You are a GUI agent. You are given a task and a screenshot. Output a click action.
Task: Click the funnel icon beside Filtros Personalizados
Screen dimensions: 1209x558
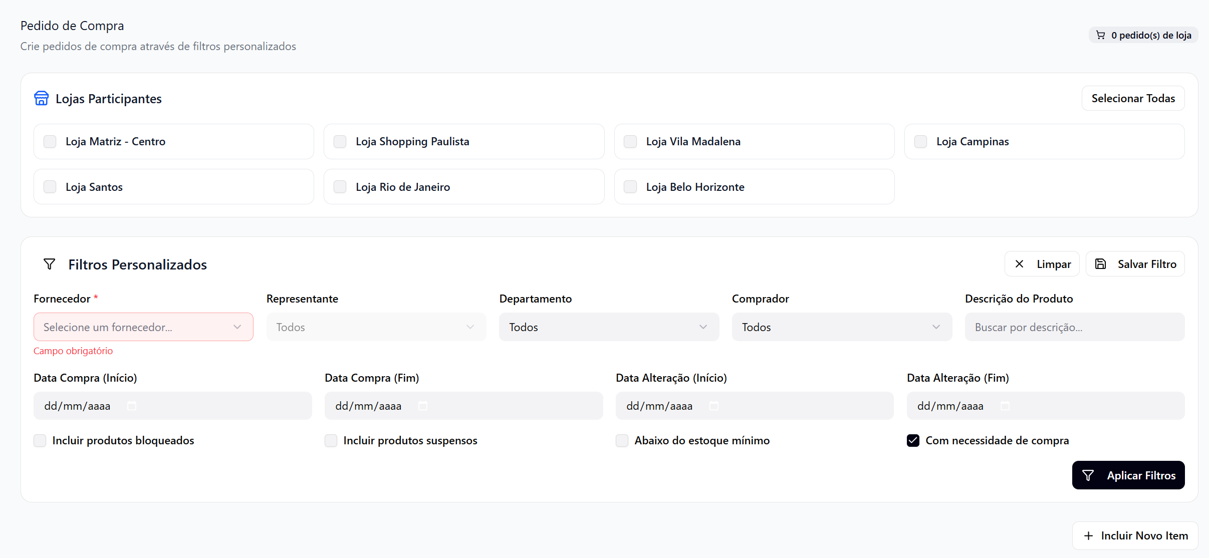(49, 264)
